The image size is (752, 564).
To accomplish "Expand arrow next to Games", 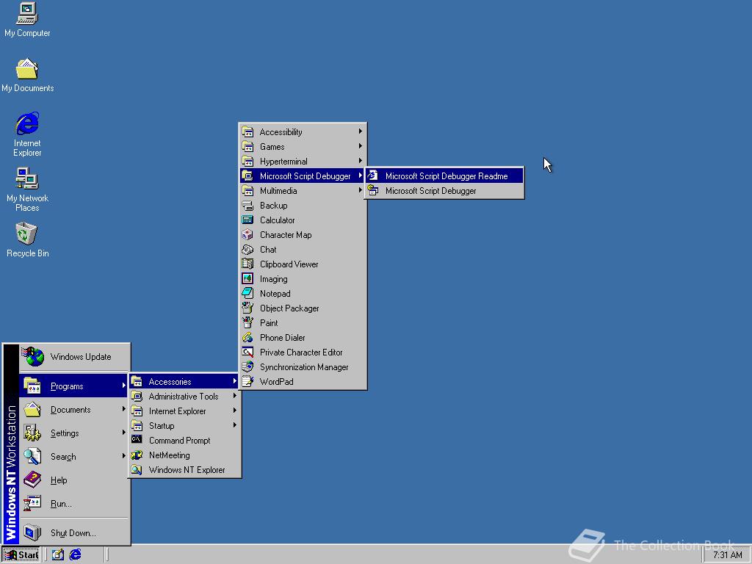I will click(x=360, y=146).
